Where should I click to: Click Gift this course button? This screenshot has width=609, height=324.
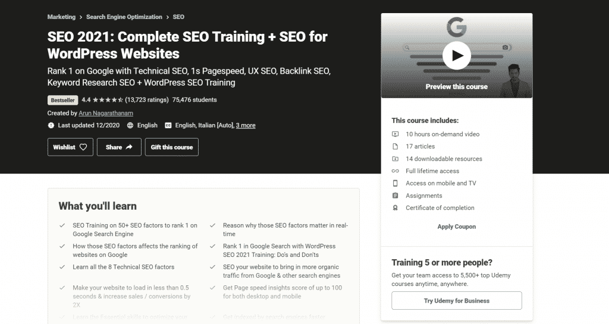[172, 147]
